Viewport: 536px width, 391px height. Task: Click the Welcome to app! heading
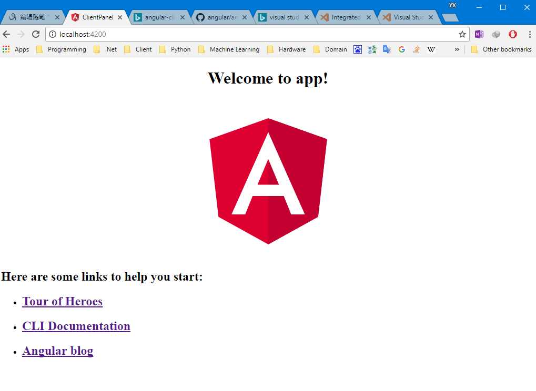click(268, 78)
